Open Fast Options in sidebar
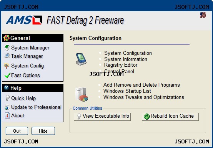Viewport: 213px width, 148px height. click(x=25, y=75)
